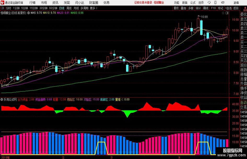
Task: Open the 版面 menu
Action: pyautogui.click(x=185, y=3)
